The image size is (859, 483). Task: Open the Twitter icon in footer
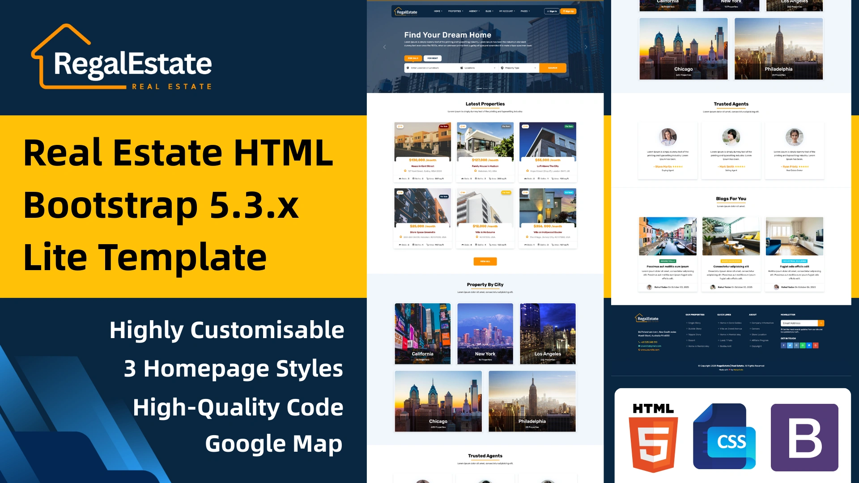coord(790,345)
